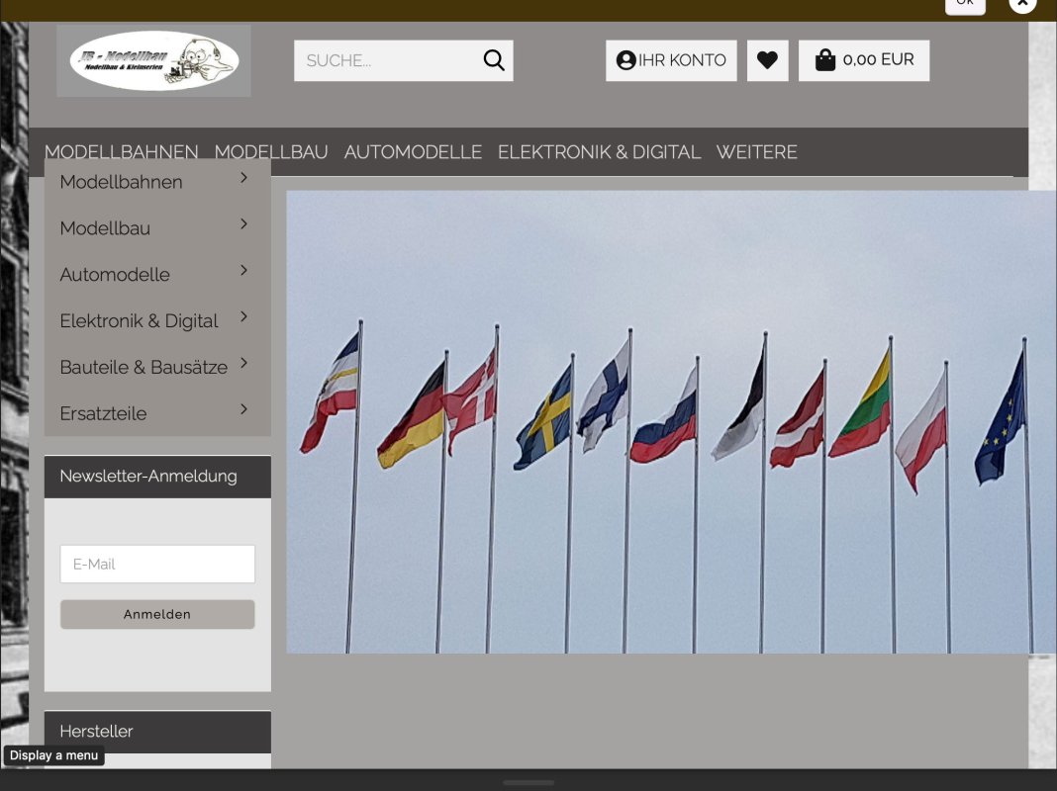Expand the sidebar Modellbahnen chevron arrow
1057x791 pixels.
click(243, 178)
